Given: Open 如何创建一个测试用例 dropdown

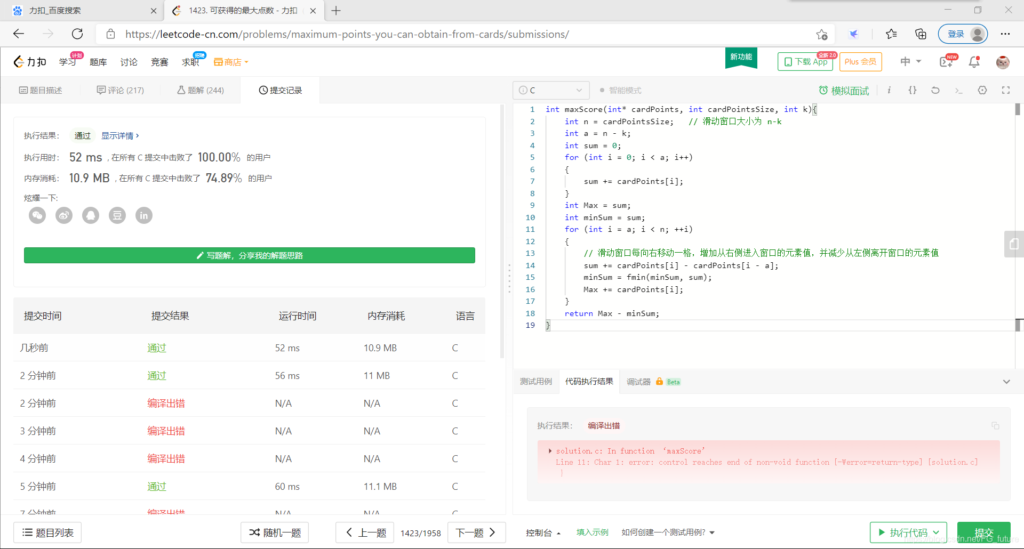Looking at the screenshot, I should [668, 532].
